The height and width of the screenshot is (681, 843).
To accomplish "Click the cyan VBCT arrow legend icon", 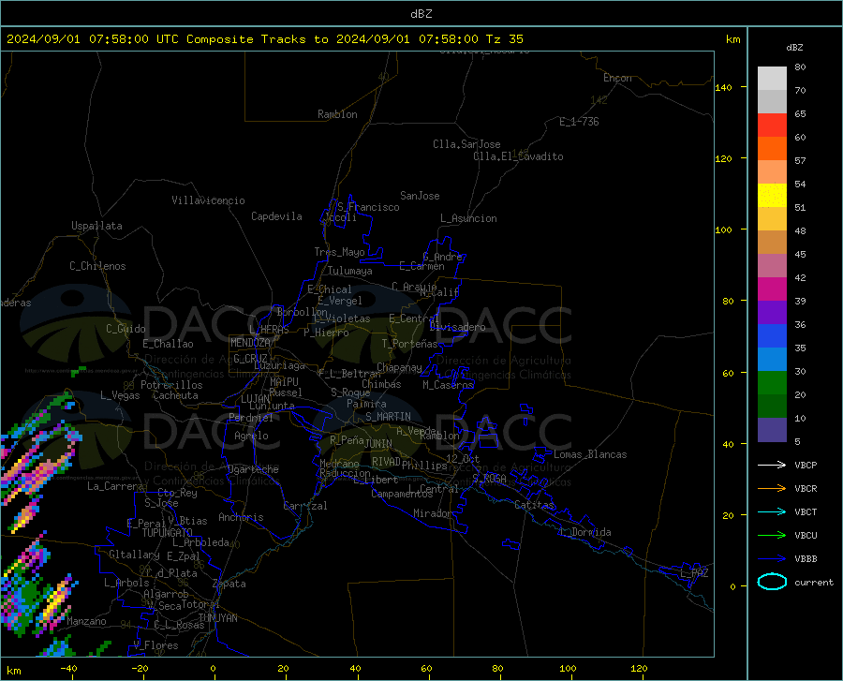I will [x=772, y=511].
